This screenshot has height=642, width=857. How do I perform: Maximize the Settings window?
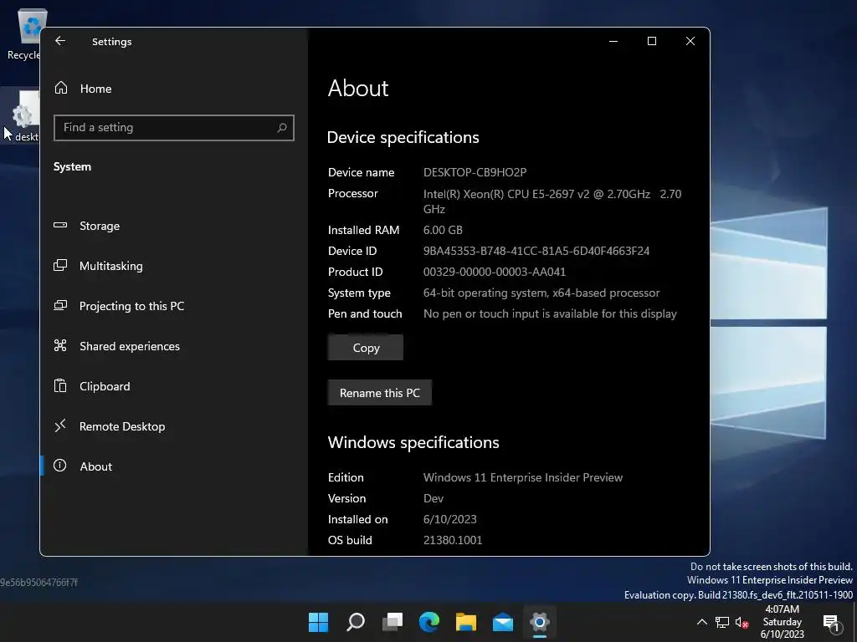(x=651, y=41)
